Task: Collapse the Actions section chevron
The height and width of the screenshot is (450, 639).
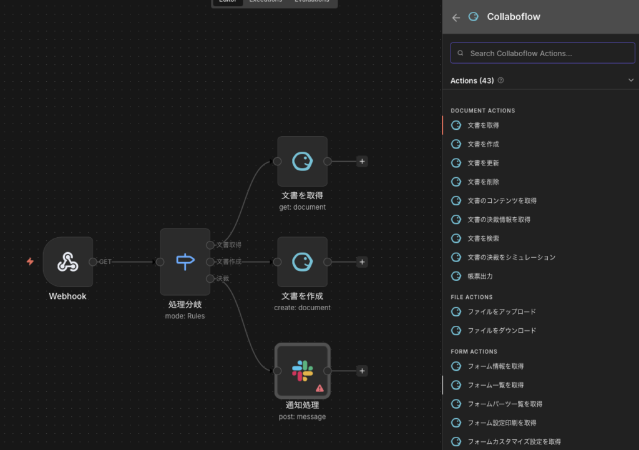Action: [x=630, y=81]
